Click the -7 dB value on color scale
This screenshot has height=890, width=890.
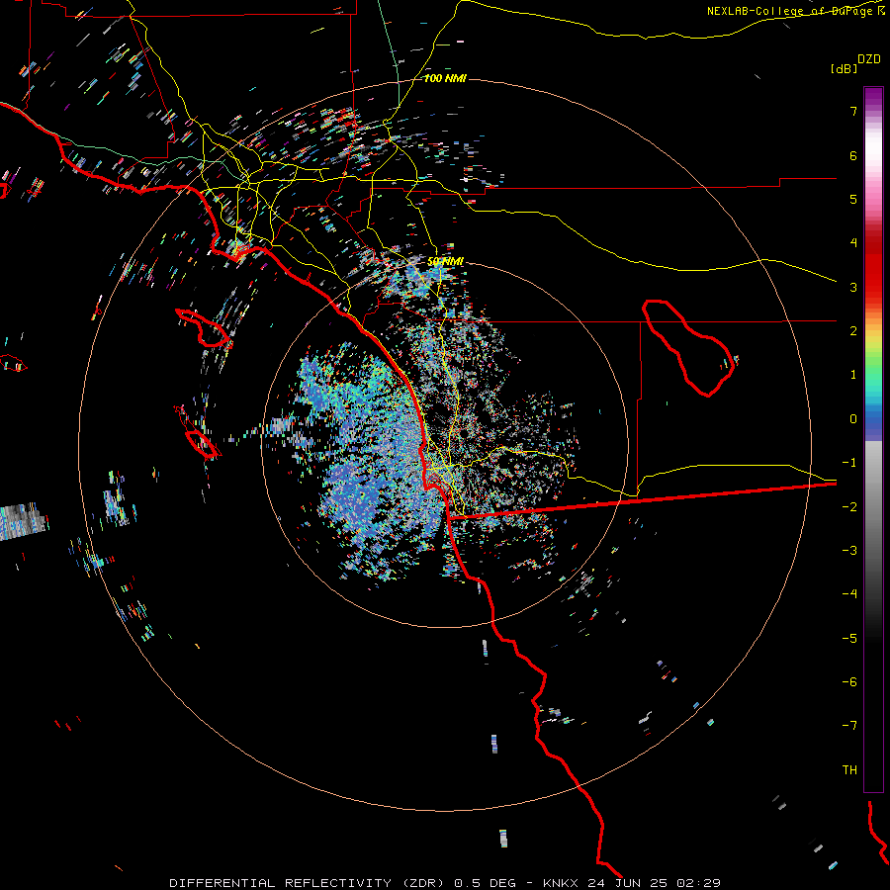849,726
